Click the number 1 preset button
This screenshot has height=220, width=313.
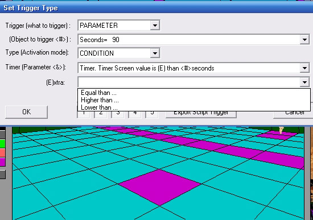click(84, 114)
